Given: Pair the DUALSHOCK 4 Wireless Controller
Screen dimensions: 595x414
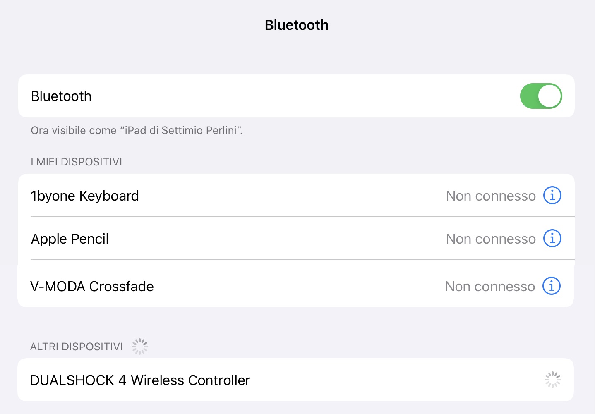Looking at the screenshot, I should (x=140, y=380).
